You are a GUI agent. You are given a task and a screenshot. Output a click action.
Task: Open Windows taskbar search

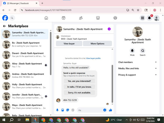point(11,120)
